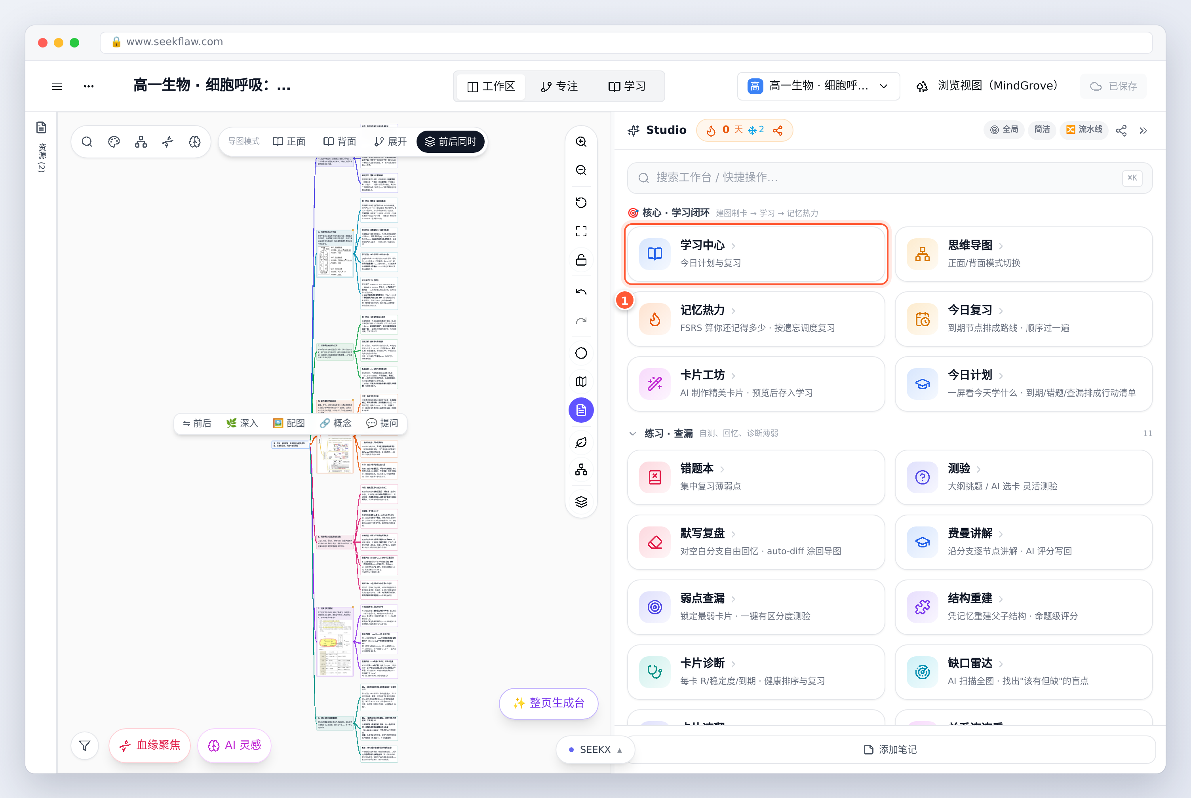Click 添加笔记 at panel bottom

[x=890, y=750]
